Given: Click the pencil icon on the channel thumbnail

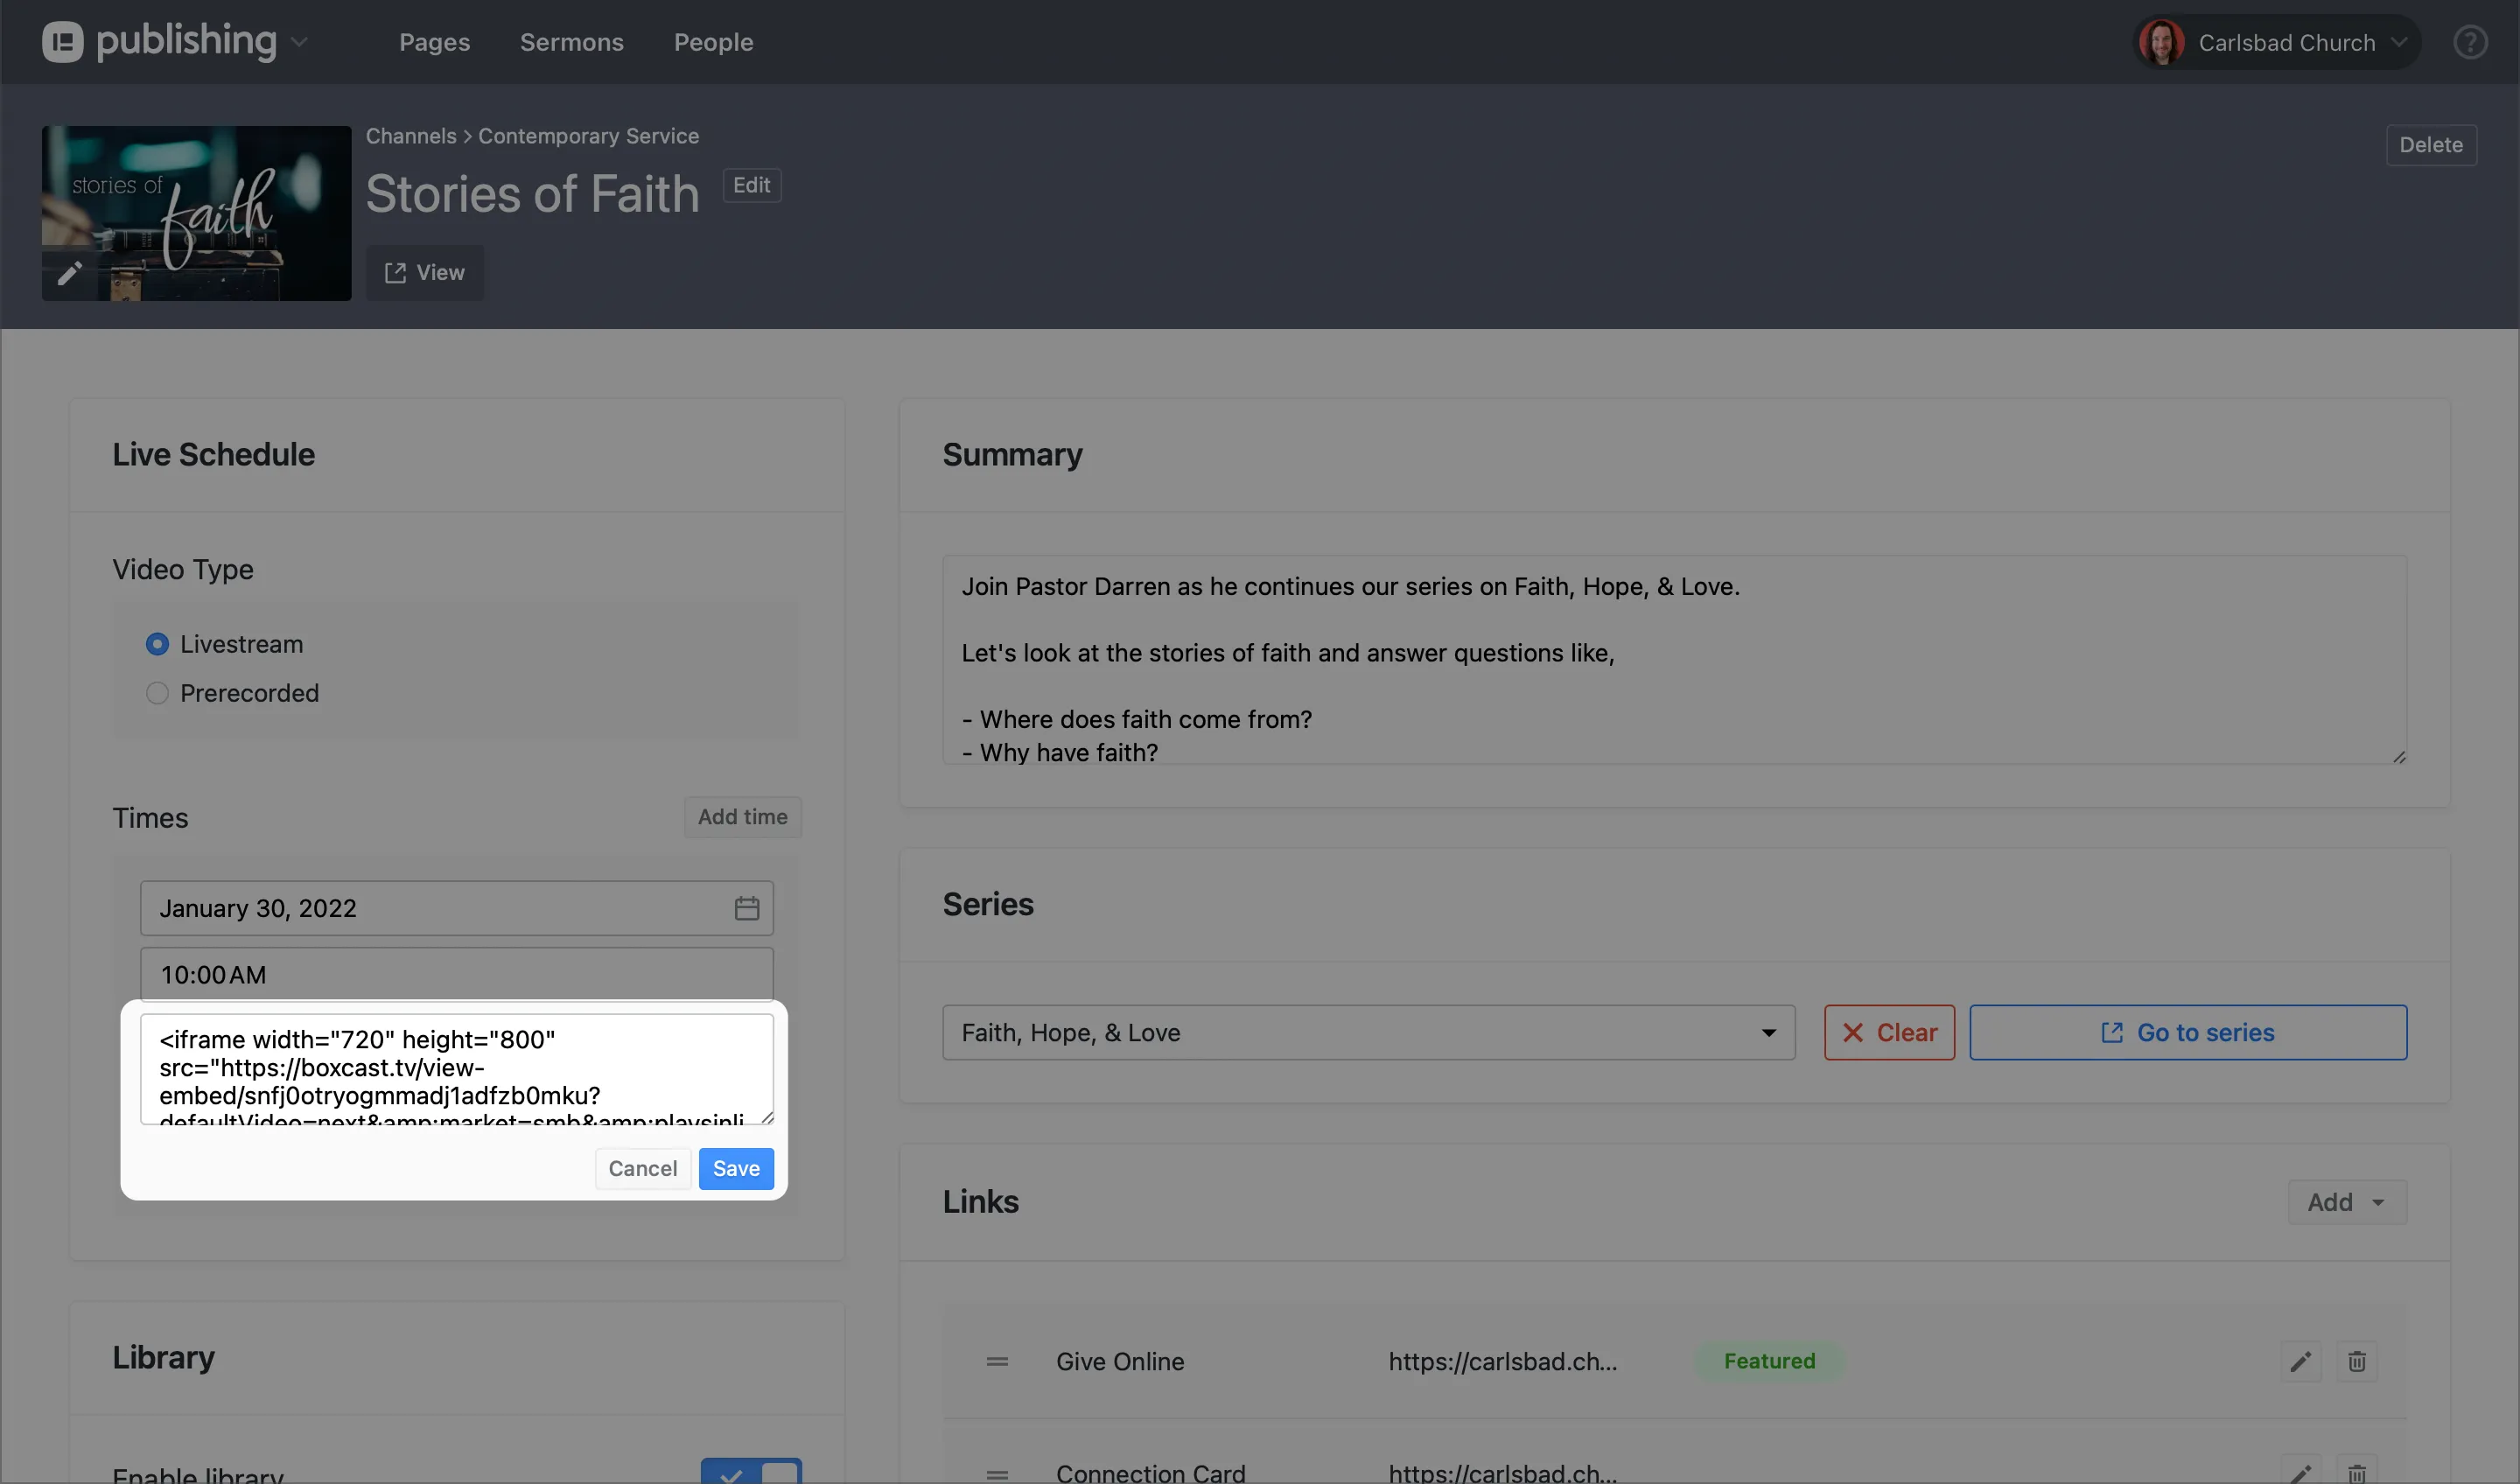Looking at the screenshot, I should pos(70,273).
